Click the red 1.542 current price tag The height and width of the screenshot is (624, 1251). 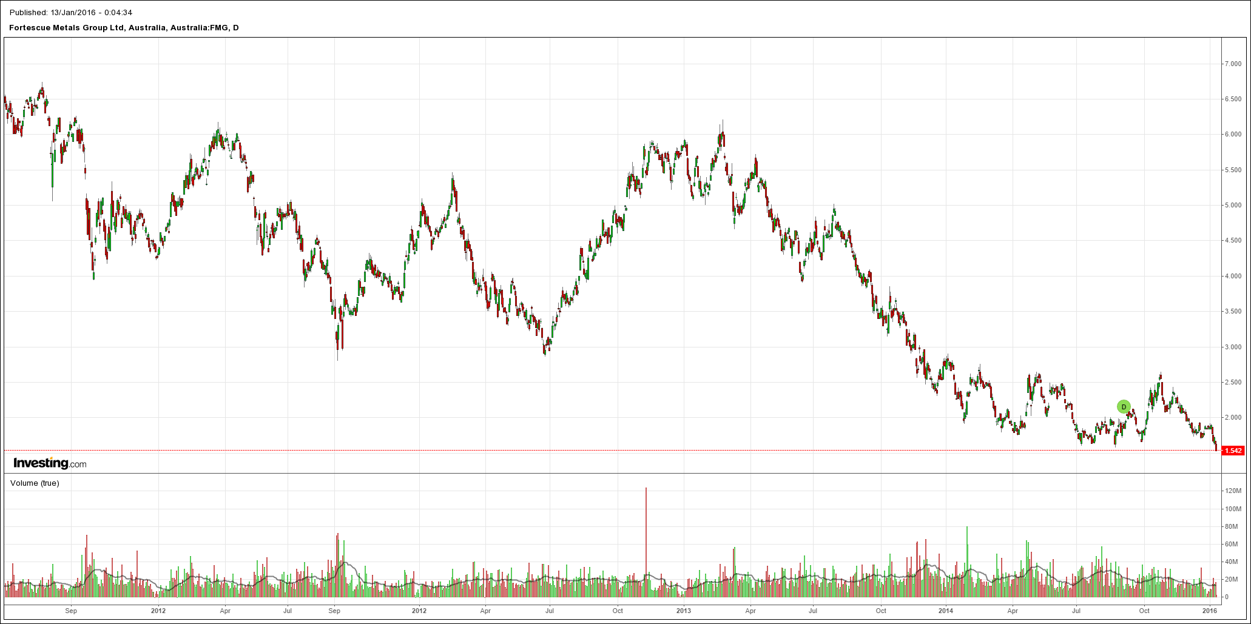pos(1233,451)
